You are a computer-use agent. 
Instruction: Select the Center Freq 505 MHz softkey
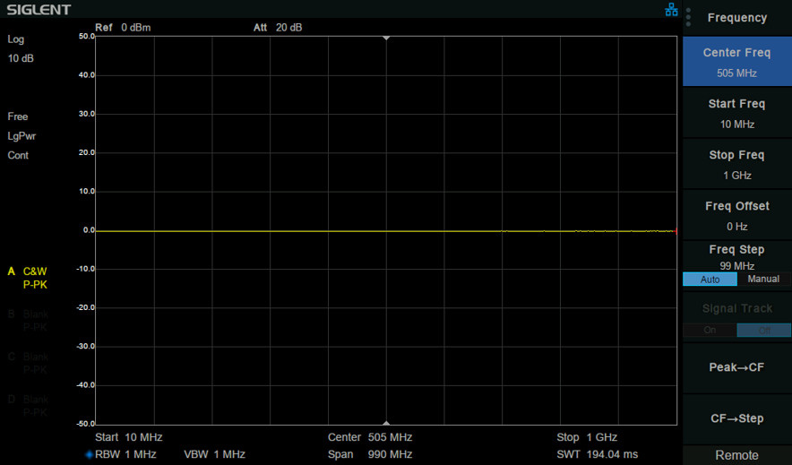coord(737,63)
